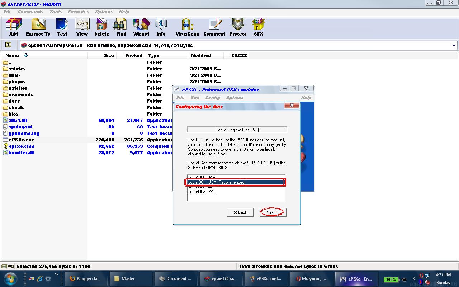Click the gear icon in quick launch
Screen dimensions: 459x287
point(48,278)
